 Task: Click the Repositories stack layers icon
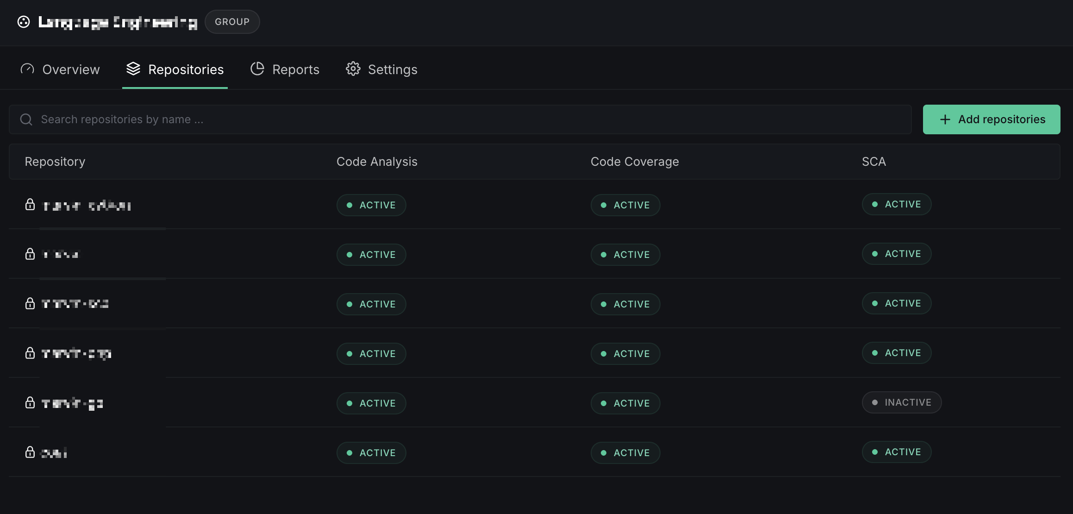pos(133,69)
